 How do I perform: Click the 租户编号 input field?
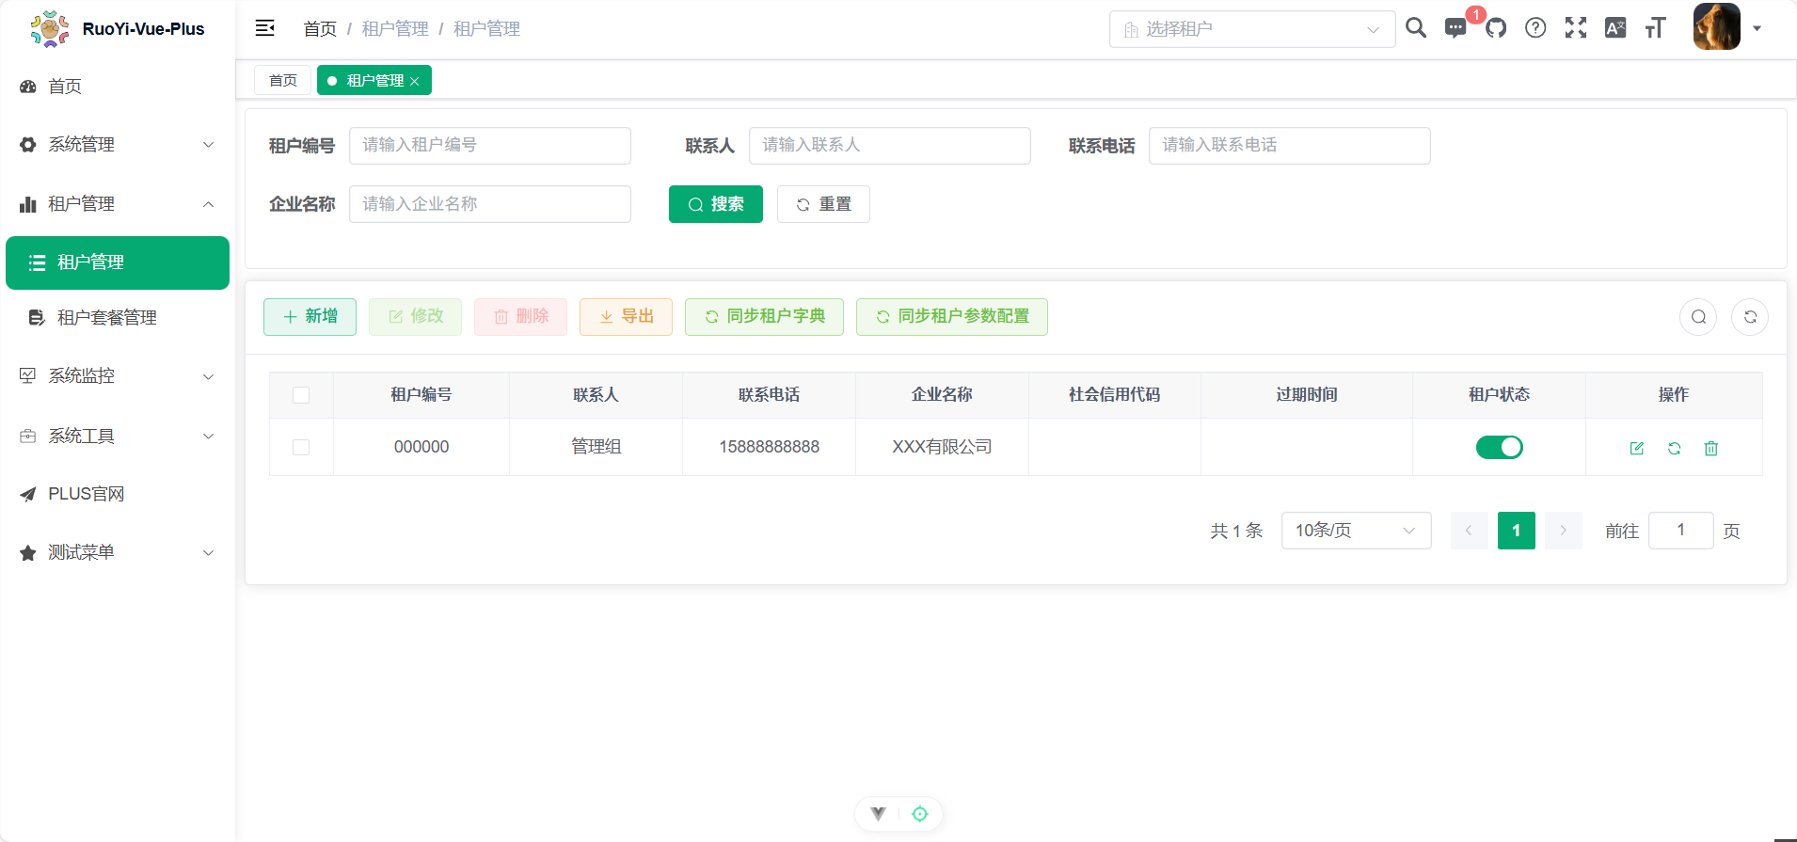489,146
